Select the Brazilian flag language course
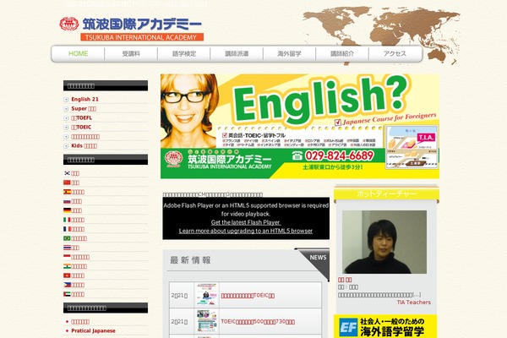This screenshot has height=338, width=507. [x=75, y=238]
